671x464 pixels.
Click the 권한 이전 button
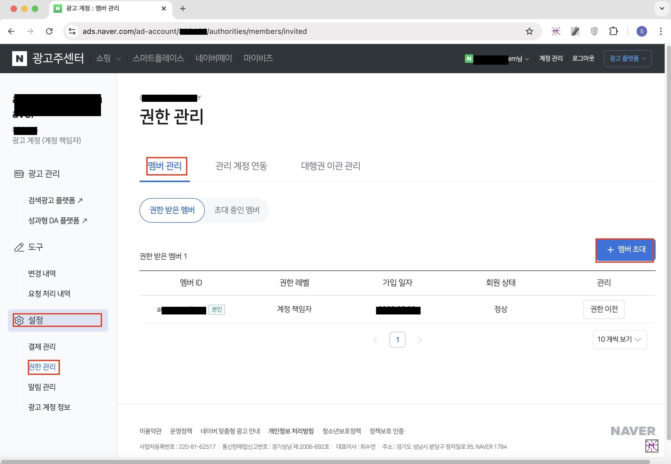coord(604,309)
